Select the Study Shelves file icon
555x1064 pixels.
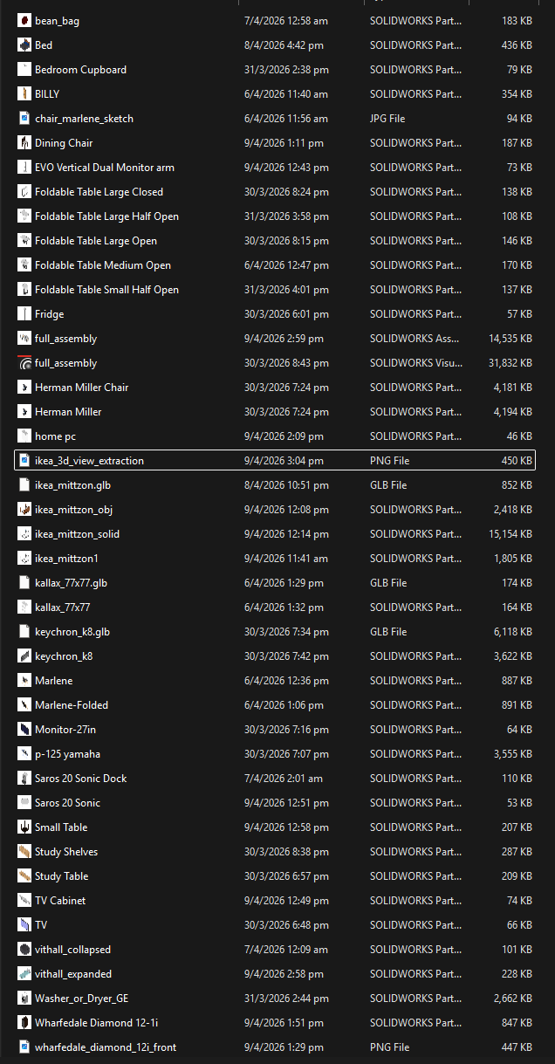click(x=24, y=851)
